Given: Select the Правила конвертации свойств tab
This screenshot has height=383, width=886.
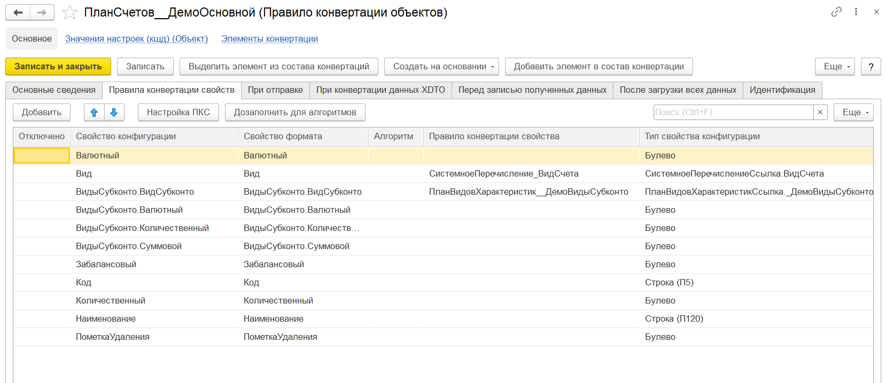Looking at the screenshot, I should point(172,90).
